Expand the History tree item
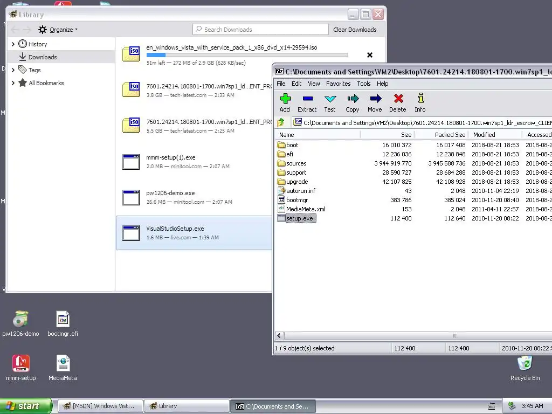 pos(13,44)
